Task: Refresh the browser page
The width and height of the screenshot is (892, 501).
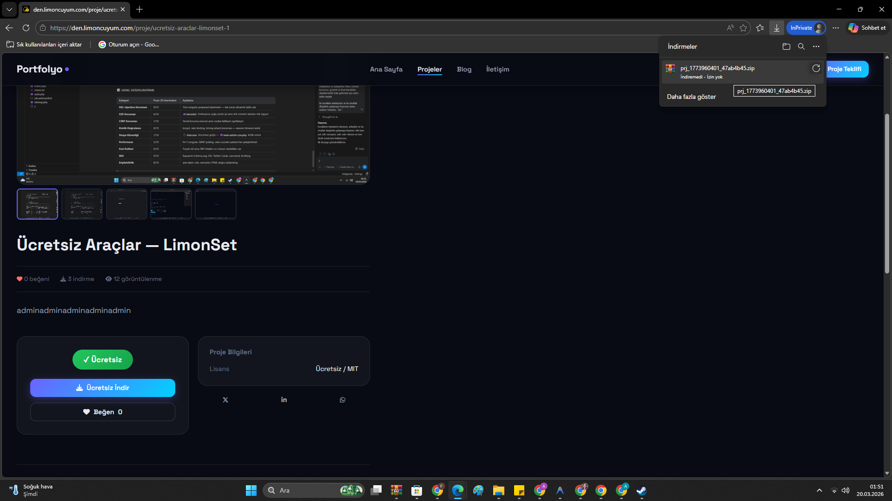Action: (26, 28)
